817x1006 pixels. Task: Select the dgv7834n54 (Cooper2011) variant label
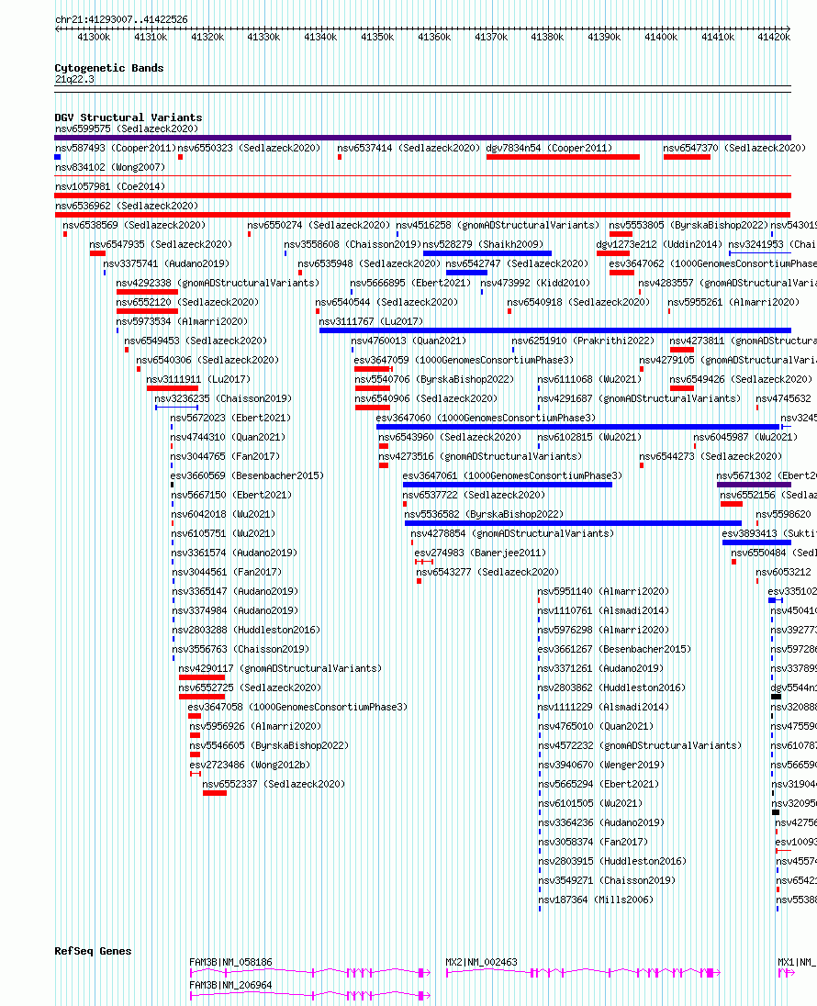(x=549, y=148)
